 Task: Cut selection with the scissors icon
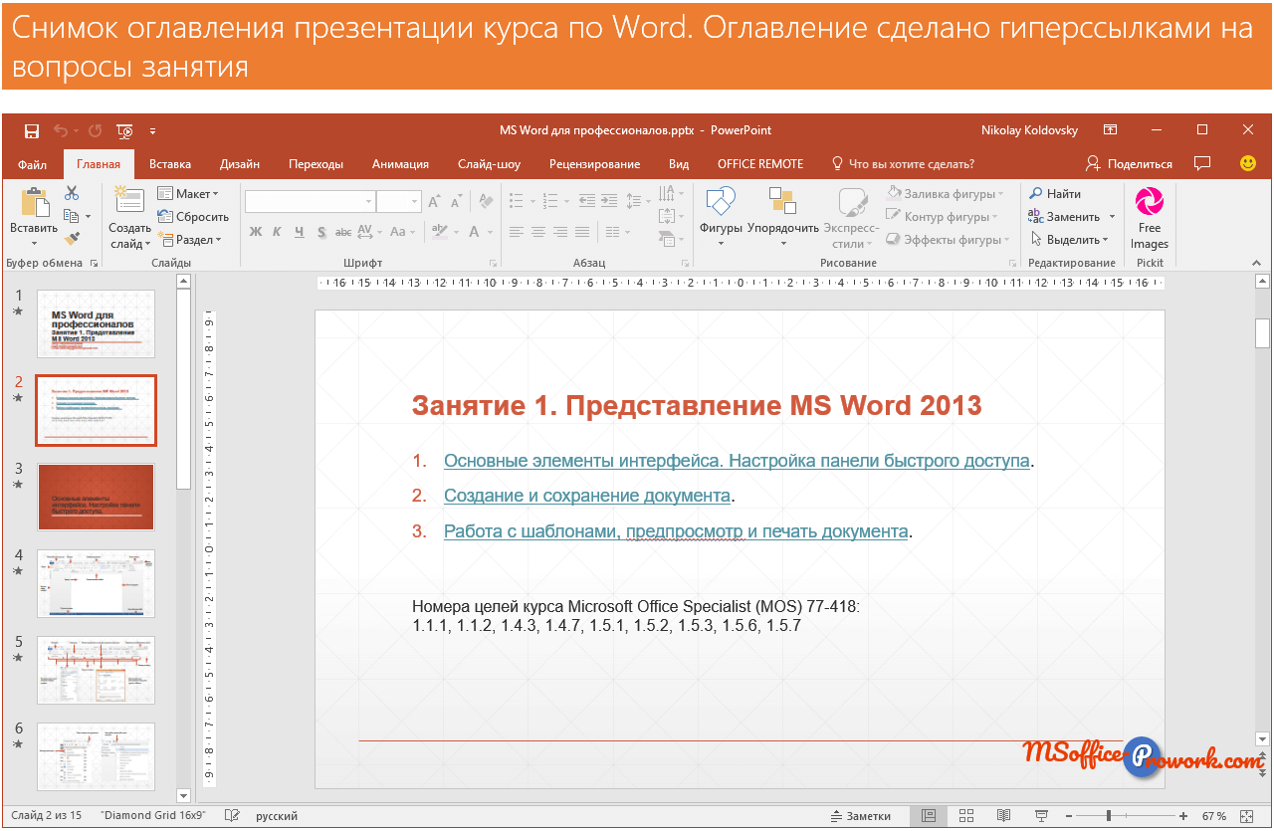point(72,193)
